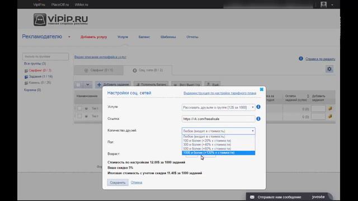Screen dimensions: 358x201
Task: Open the Услуги menu item
Action: click(x=123, y=37)
